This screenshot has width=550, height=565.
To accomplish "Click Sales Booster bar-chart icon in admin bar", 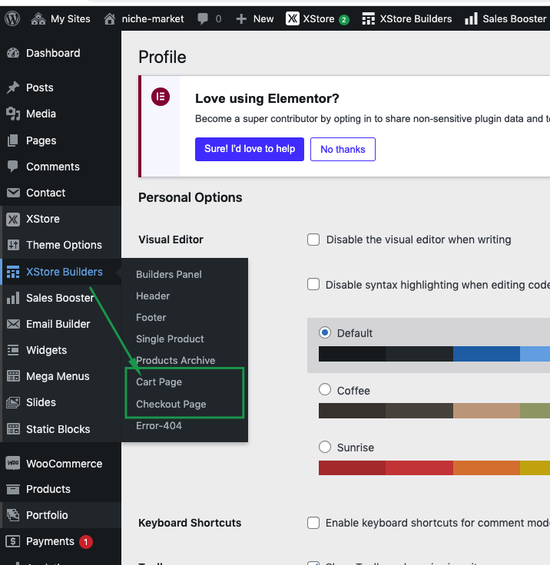I will 471,18.
